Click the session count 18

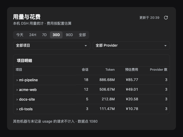coord(86,80)
